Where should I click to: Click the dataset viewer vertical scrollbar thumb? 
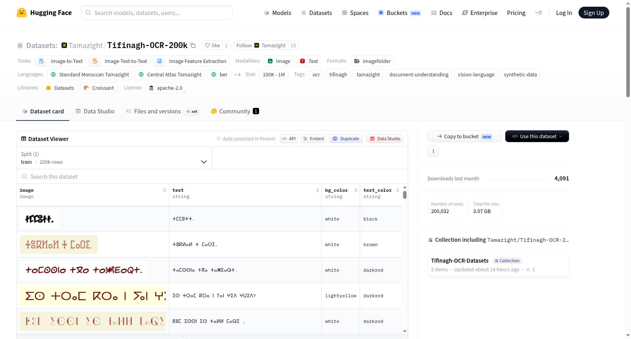point(405,195)
